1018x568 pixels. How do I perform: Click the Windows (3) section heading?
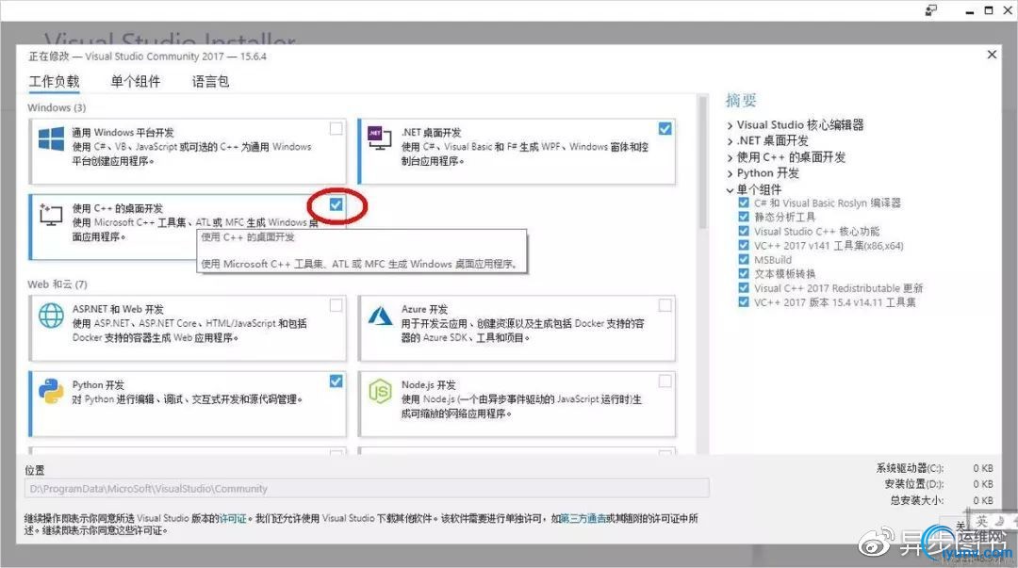click(57, 107)
